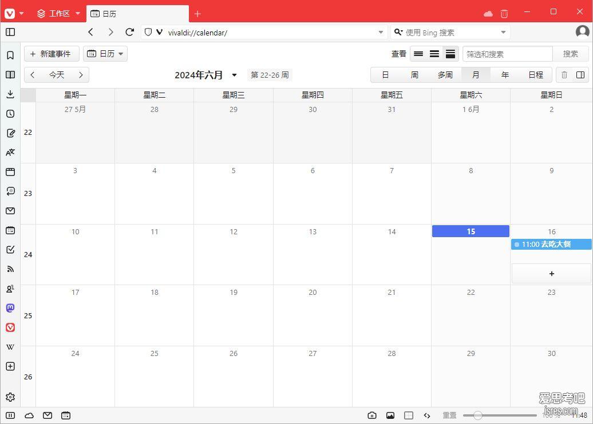This screenshot has width=593, height=424.
Task: Open the 11:00 去吃大餐 event
Action: click(551, 244)
